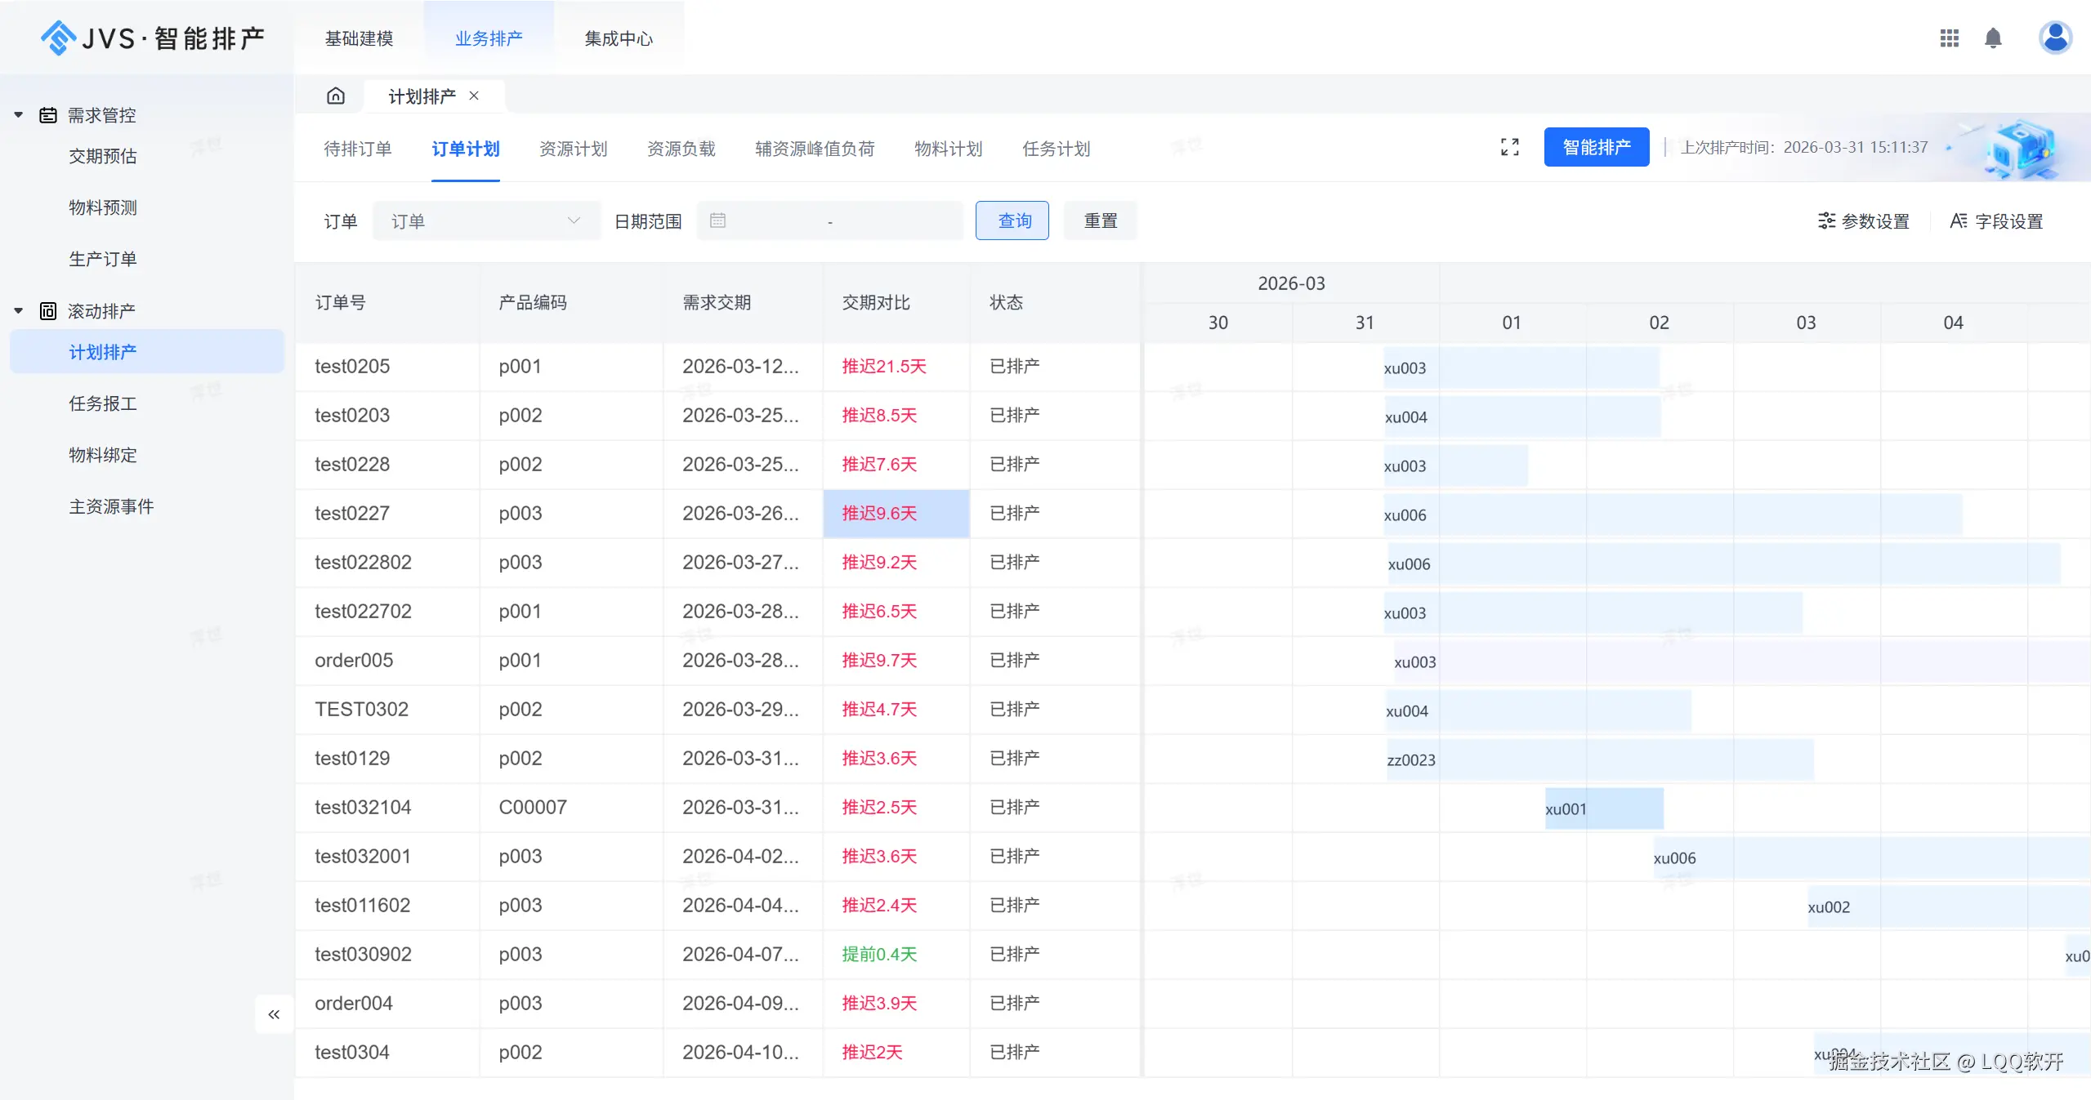Open 字段设置 field settings
2091x1100 pixels.
1995,221
